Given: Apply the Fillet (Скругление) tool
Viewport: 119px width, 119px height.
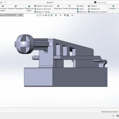Looking at the screenshot, I should pyautogui.click(x=58, y=7).
